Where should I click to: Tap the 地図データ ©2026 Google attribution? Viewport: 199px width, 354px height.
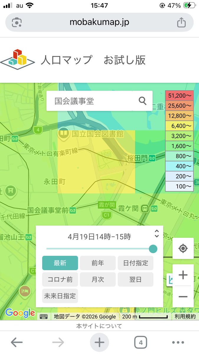coord(85,317)
